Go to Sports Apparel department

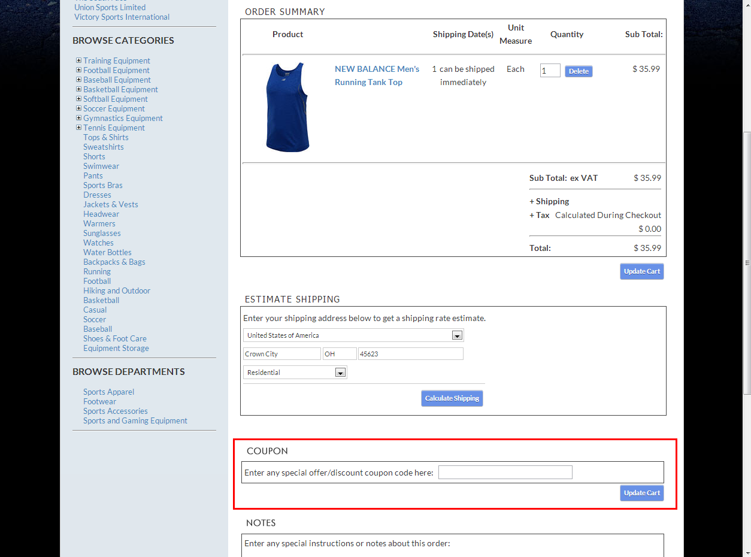[108, 392]
